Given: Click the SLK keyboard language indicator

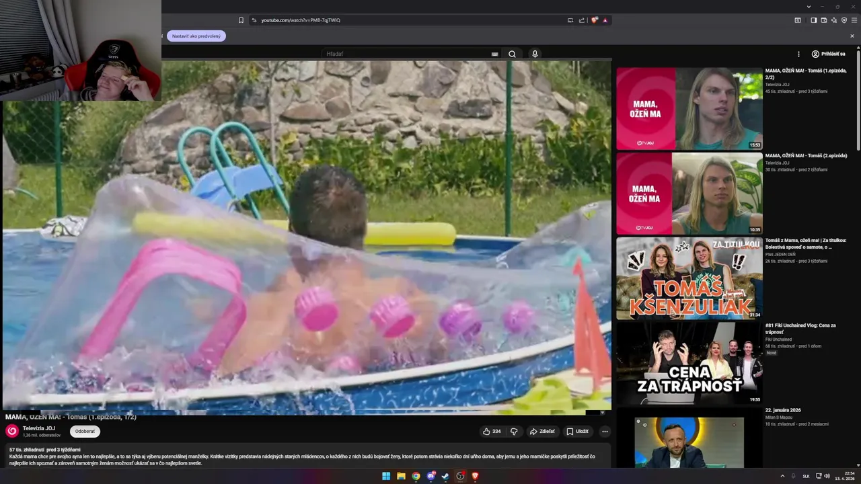Looking at the screenshot, I should [806, 476].
